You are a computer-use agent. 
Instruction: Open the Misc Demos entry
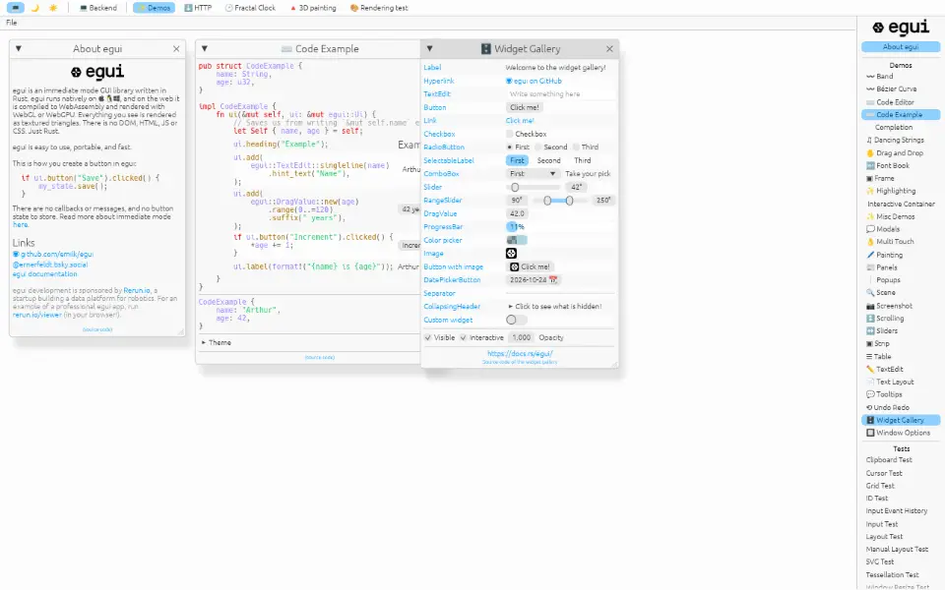point(891,216)
